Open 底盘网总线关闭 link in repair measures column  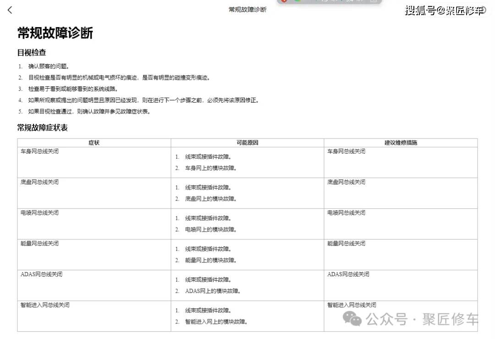tap(346, 182)
